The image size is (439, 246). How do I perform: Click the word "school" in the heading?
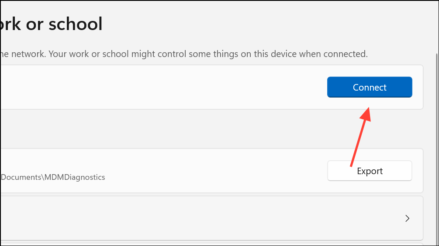(x=76, y=24)
